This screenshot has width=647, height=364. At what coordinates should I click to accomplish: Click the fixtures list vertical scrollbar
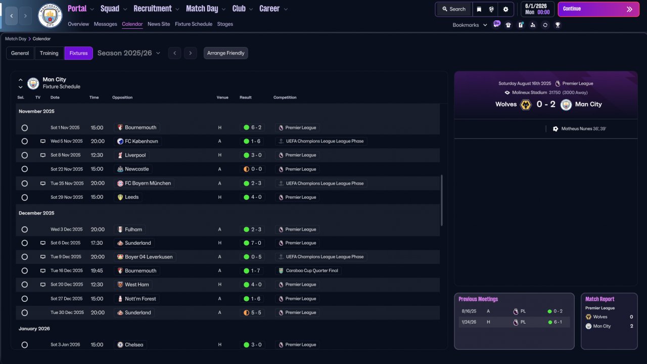pyautogui.click(x=442, y=200)
